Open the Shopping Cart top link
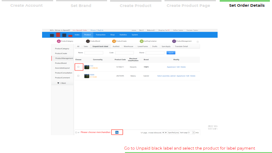272x153 pixels. [164, 30]
